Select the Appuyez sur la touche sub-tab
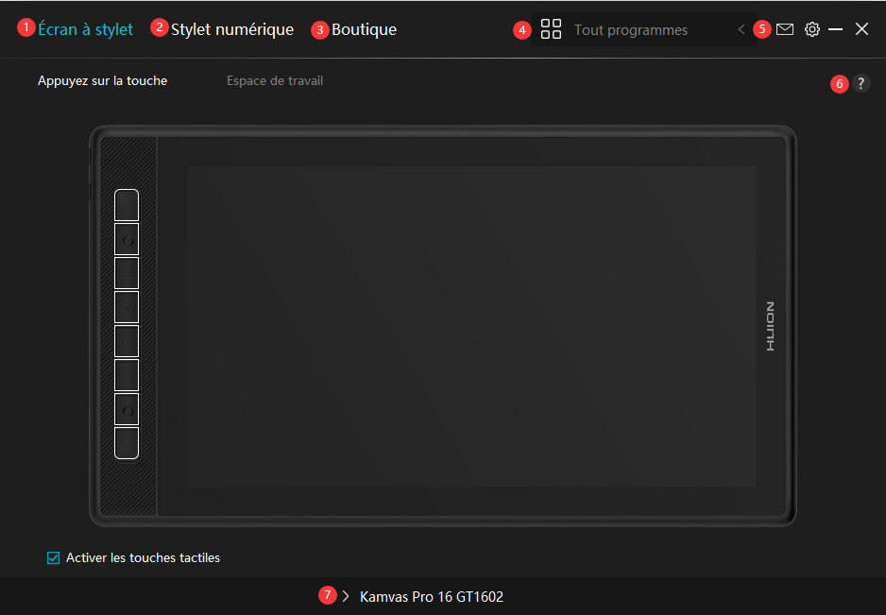The height and width of the screenshot is (615, 886). 102,81
